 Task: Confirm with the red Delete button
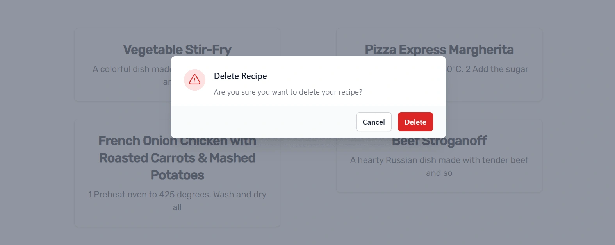tap(415, 122)
